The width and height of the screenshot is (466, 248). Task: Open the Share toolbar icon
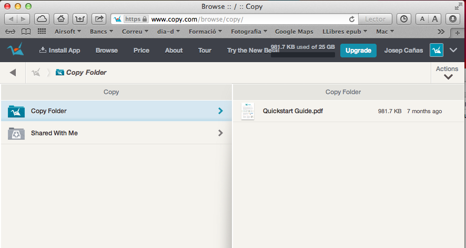point(98,19)
